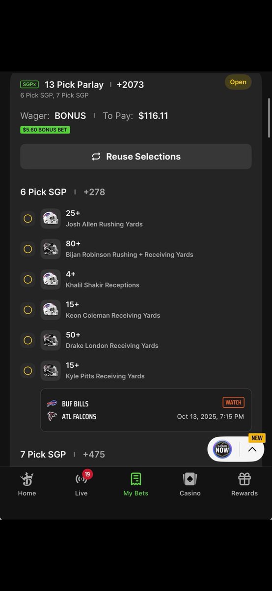Select the status circle for Khalil Shakir Receptions
Viewport: 272px width, 591px height.
28,279
